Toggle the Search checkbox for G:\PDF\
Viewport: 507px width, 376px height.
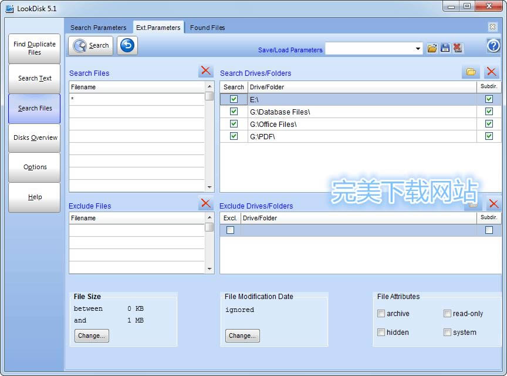[234, 136]
